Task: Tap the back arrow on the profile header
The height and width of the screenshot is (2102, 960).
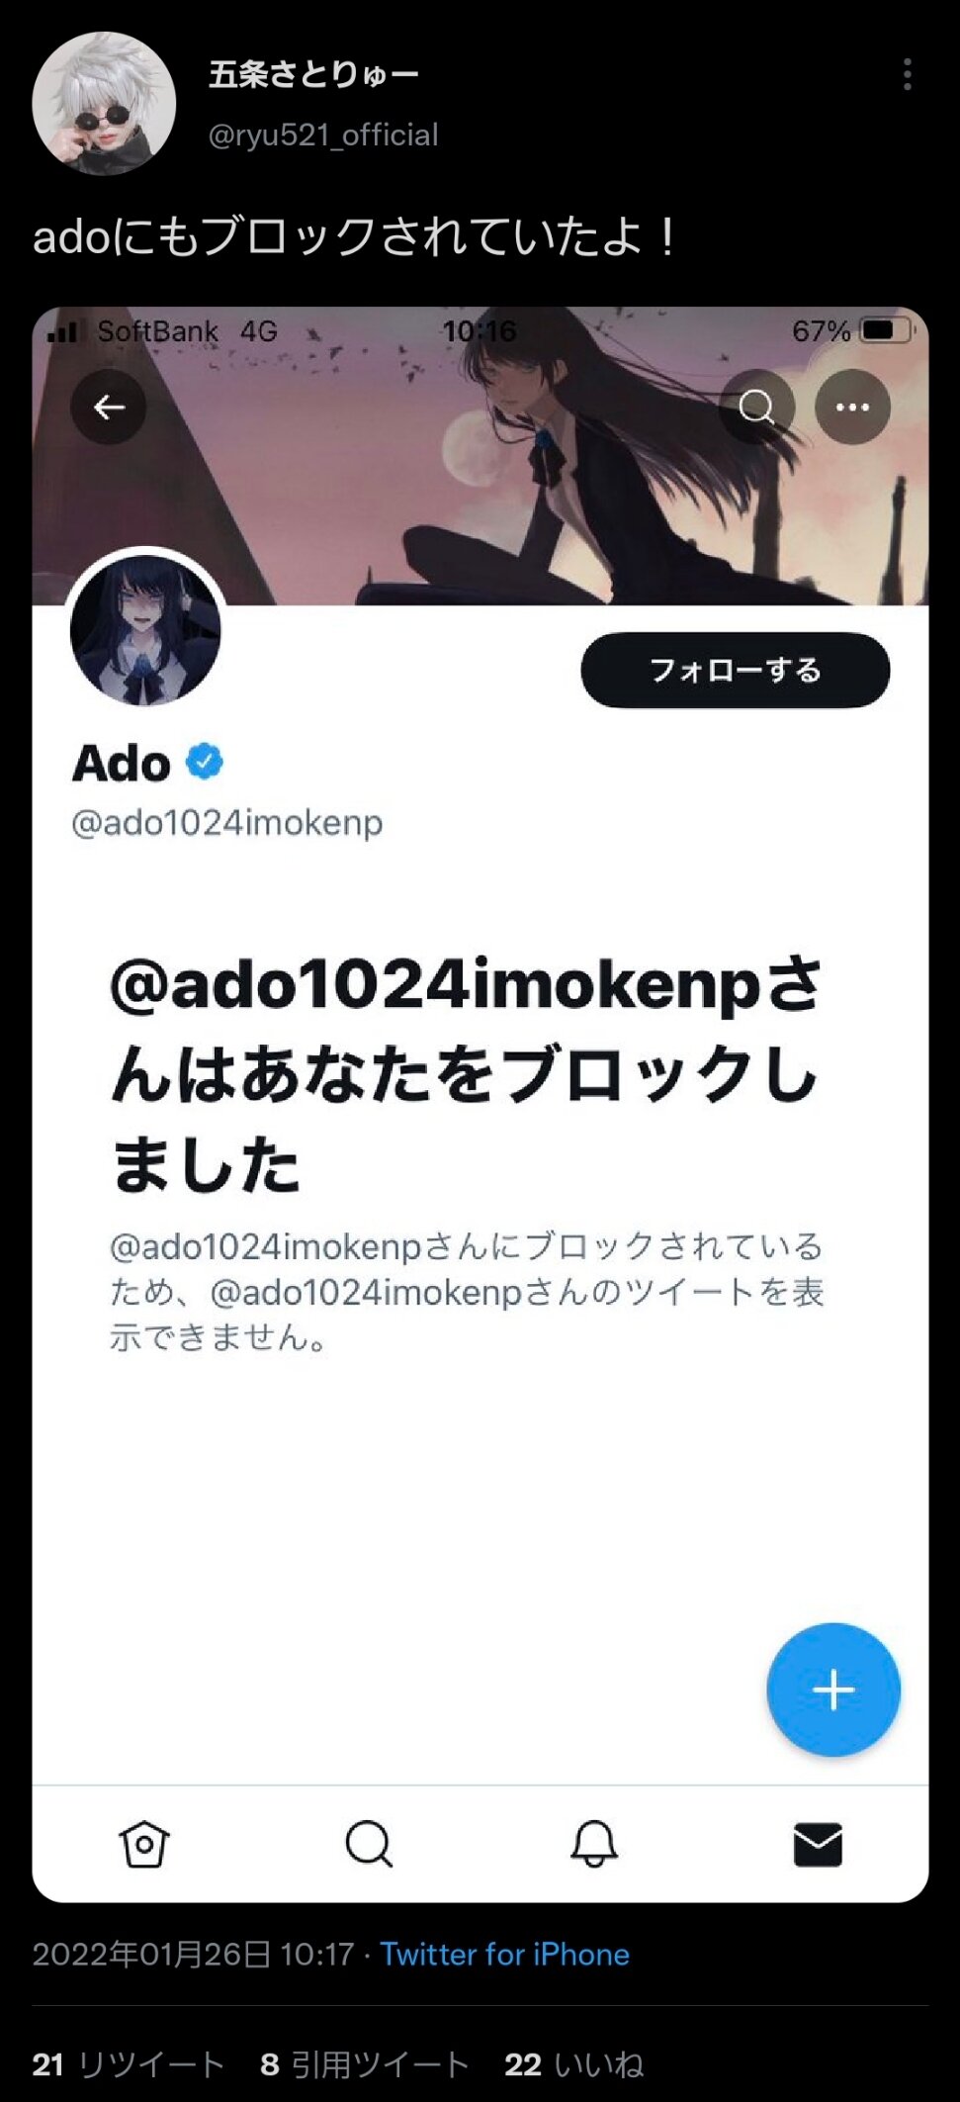Action: click(x=109, y=407)
